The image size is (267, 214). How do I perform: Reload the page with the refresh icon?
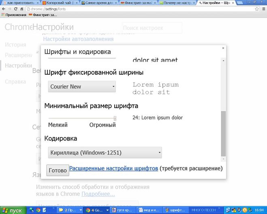pyautogui.click(x=16, y=9)
